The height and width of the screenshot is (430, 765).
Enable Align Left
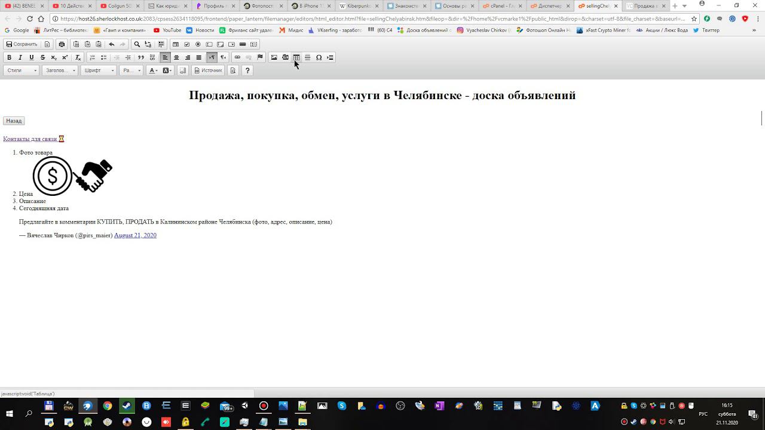pos(165,57)
